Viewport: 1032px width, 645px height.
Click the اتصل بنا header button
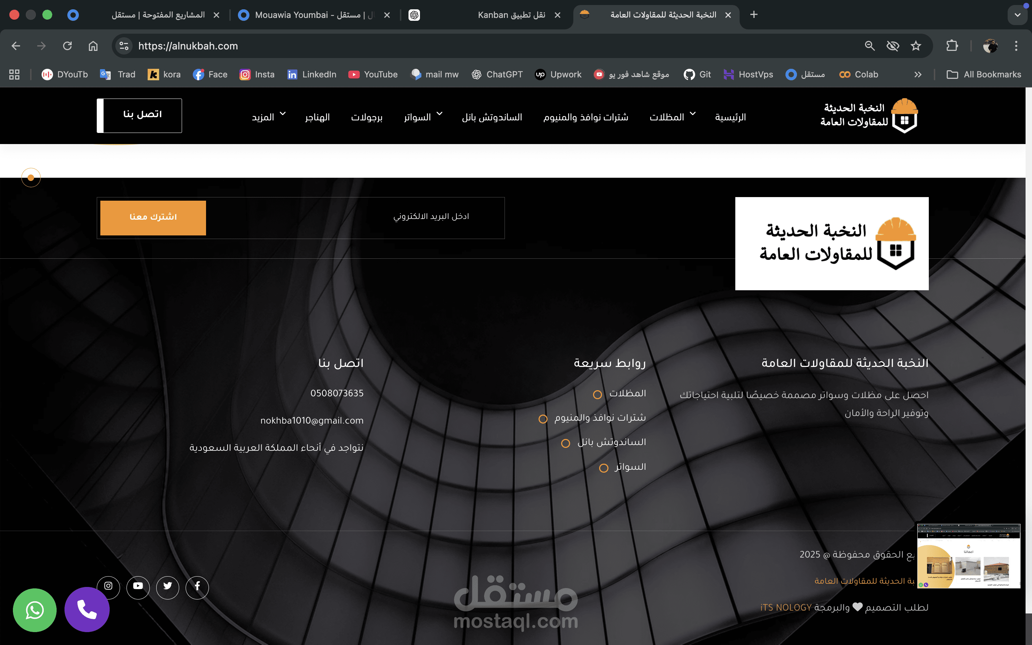pyautogui.click(x=142, y=115)
